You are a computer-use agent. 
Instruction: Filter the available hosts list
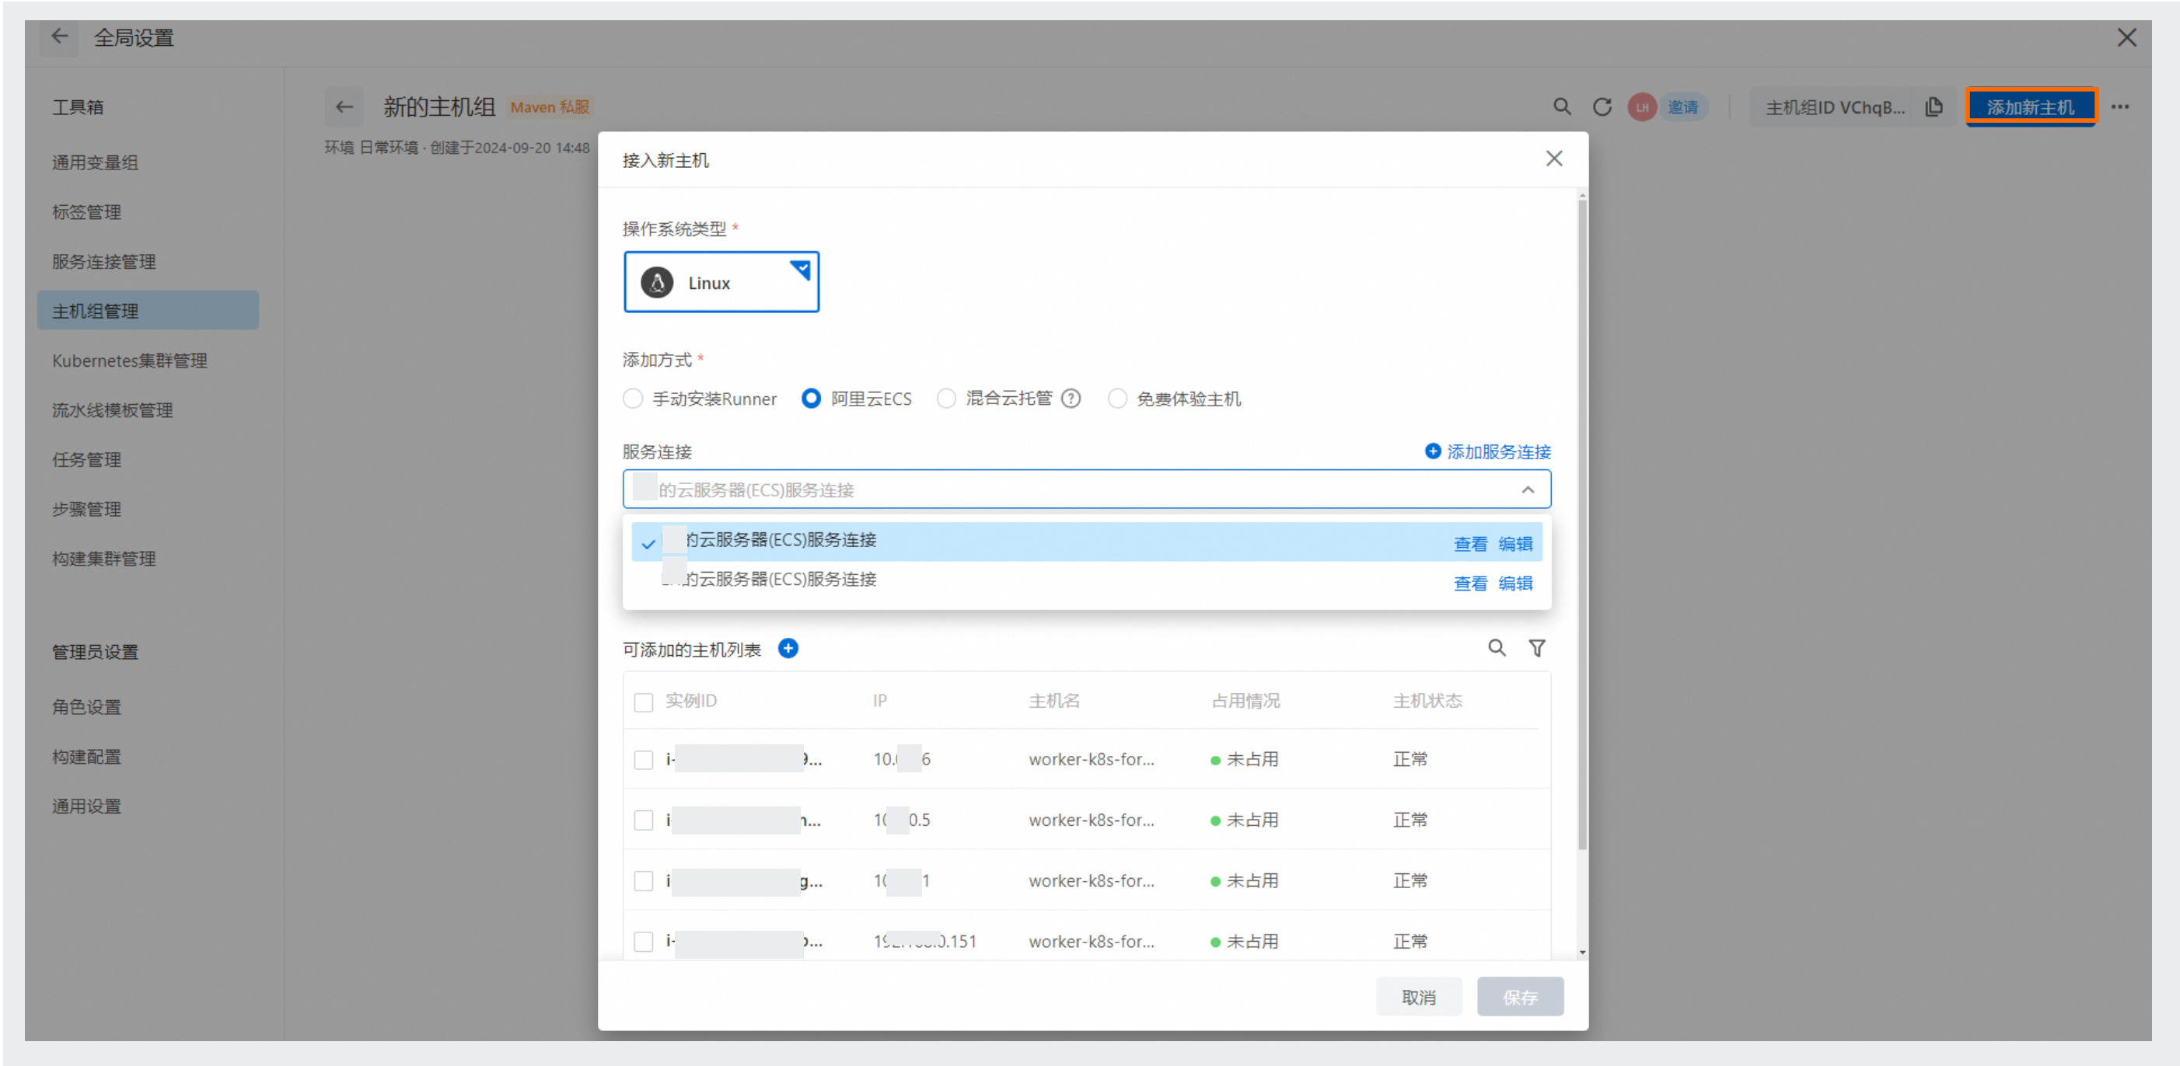1537,648
